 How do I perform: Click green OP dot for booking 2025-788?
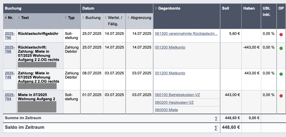[281, 48]
